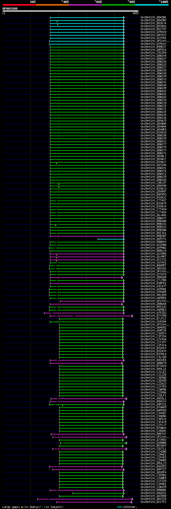The height and width of the screenshot is (509, 171).
Task: Select the UniRef100_B4AZD3 entry
Action: pyautogui.click(x=153, y=467)
